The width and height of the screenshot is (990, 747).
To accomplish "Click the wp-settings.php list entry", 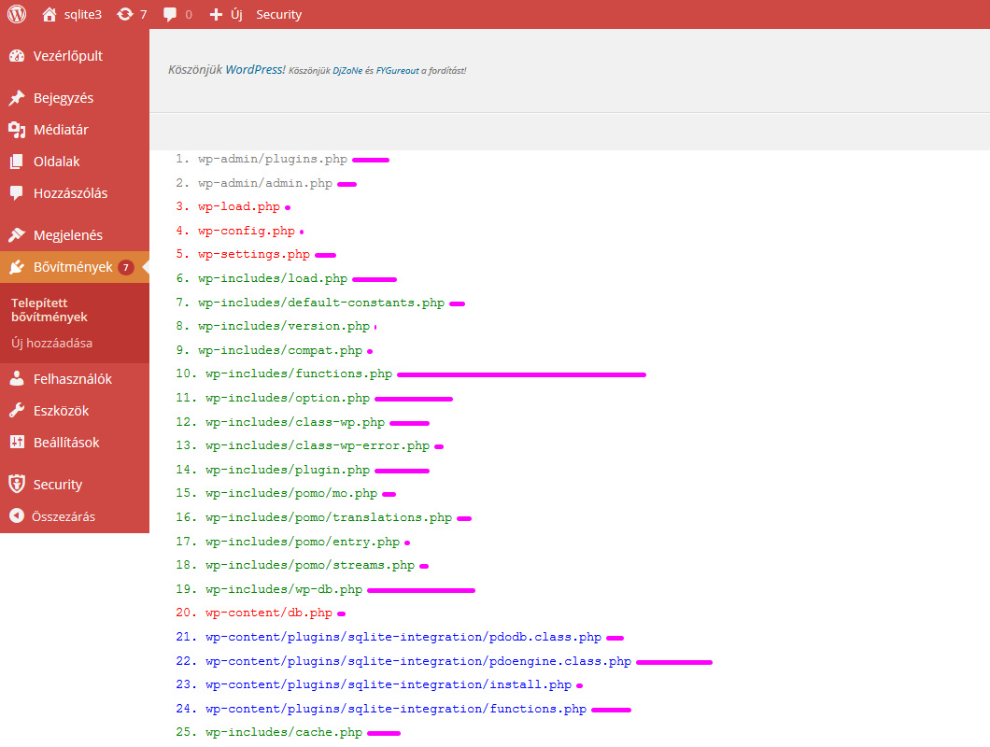I will [x=254, y=255].
